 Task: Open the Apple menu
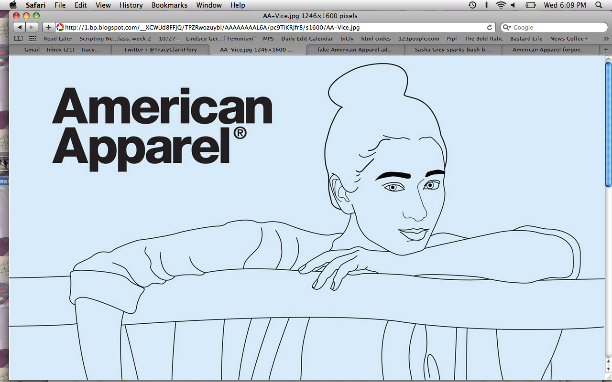pyautogui.click(x=13, y=5)
